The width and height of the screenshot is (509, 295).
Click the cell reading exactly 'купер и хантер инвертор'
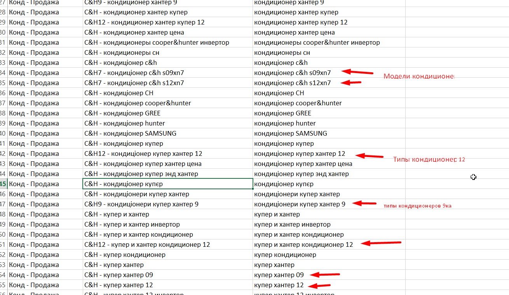[329, 224]
